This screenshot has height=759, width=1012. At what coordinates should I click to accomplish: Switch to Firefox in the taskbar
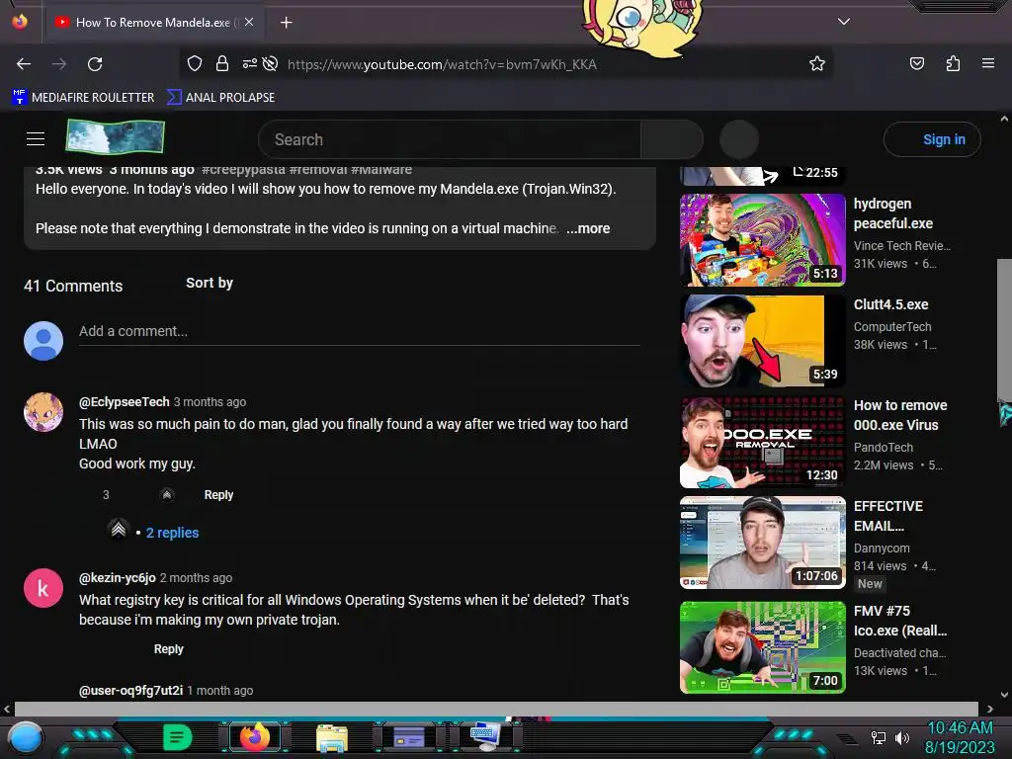254,737
